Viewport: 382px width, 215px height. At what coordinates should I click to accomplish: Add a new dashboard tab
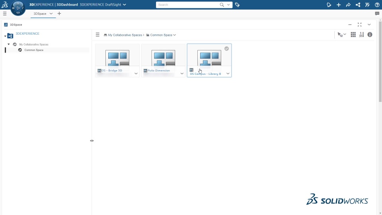click(x=59, y=14)
